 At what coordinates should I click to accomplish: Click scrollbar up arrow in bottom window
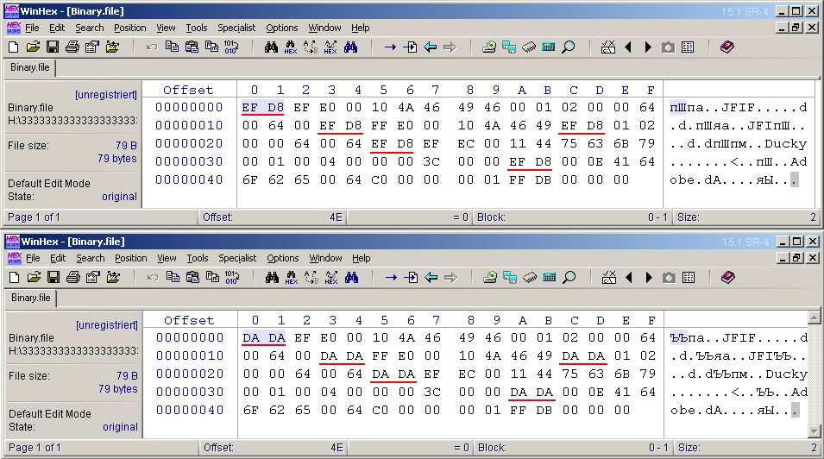click(814, 318)
